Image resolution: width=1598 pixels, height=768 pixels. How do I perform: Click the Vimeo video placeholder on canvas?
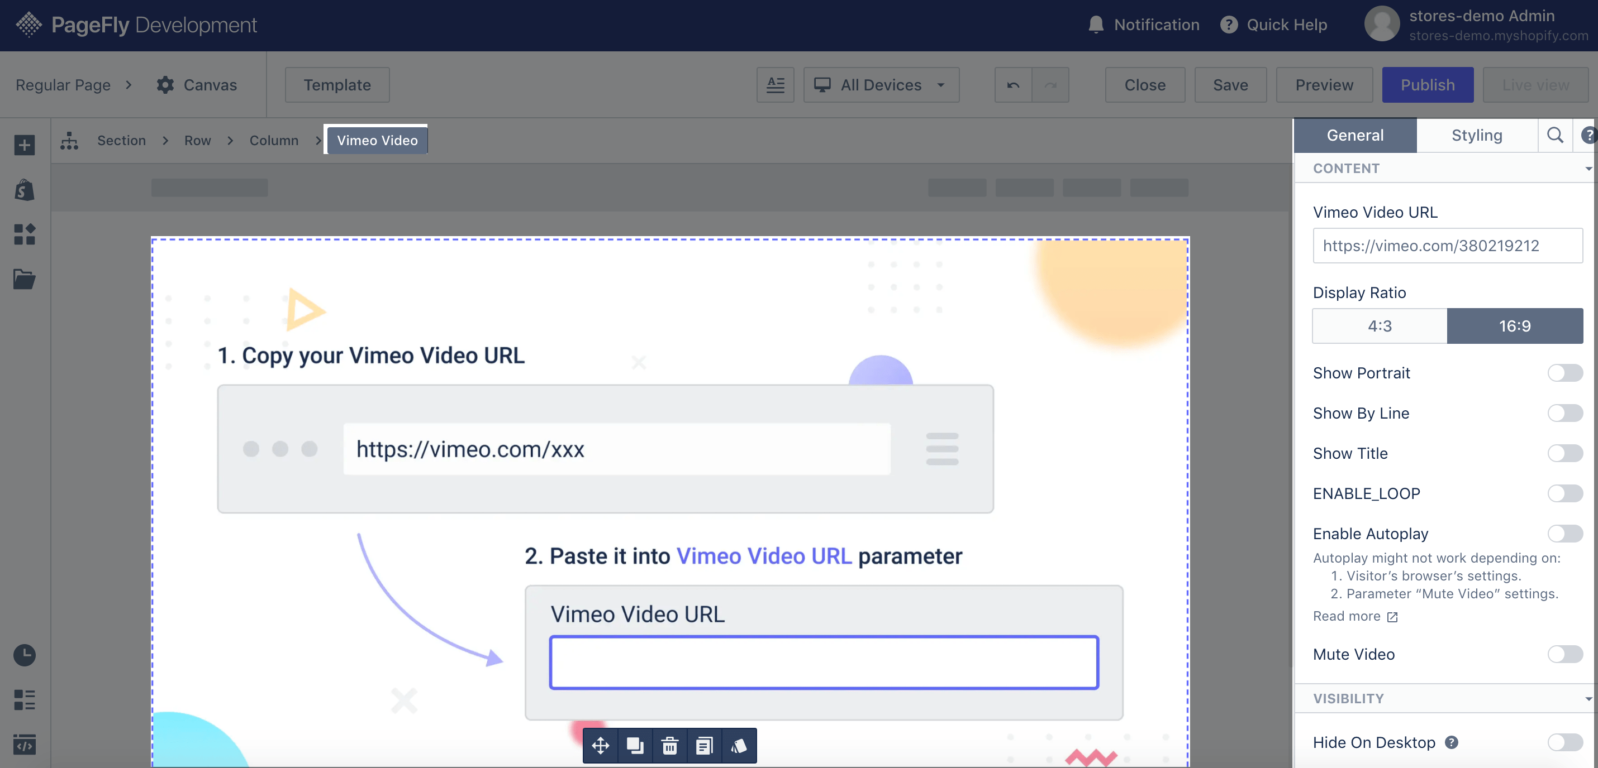[670, 502]
